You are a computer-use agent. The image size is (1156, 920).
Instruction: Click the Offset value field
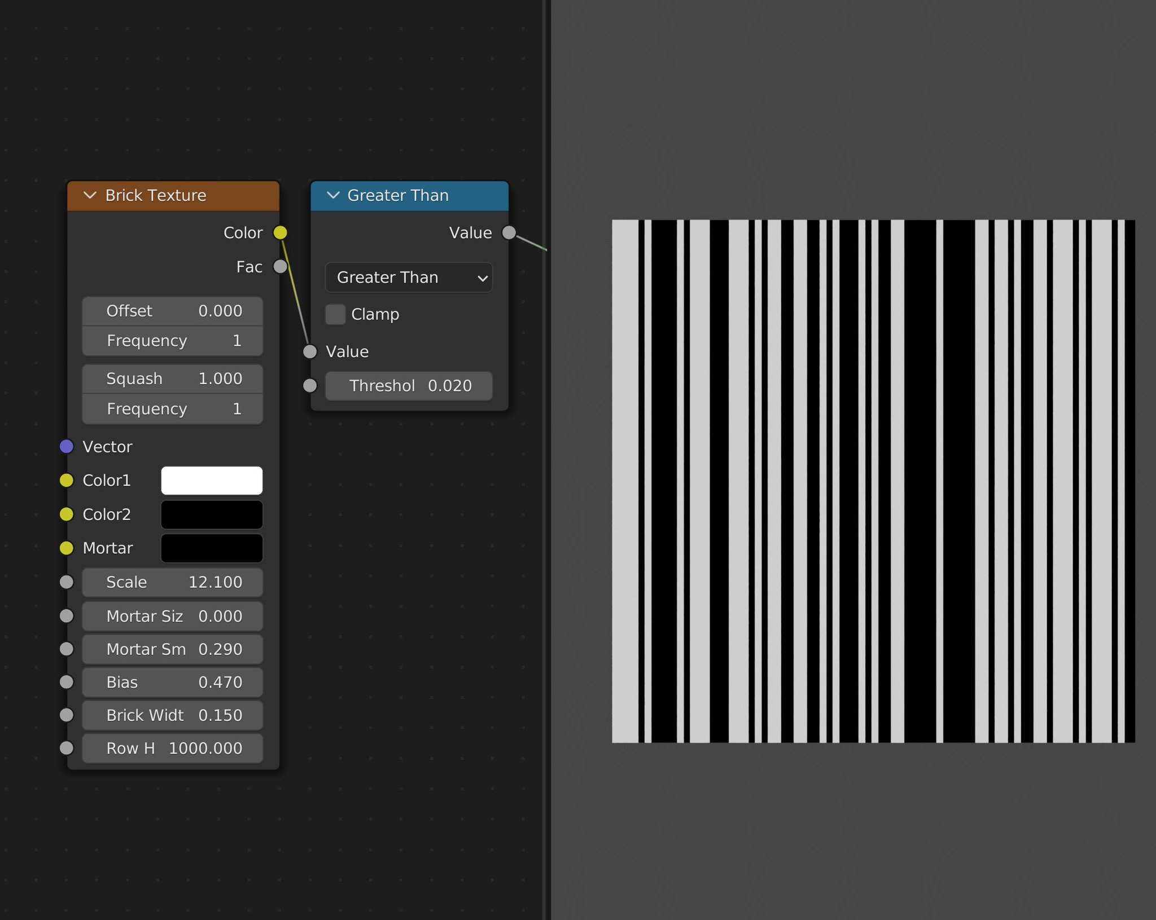click(x=172, y=311)
